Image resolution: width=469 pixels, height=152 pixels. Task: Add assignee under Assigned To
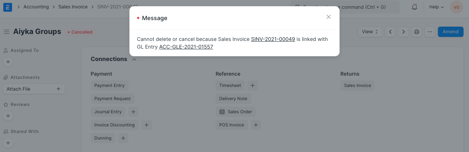(x=8, y=62)
